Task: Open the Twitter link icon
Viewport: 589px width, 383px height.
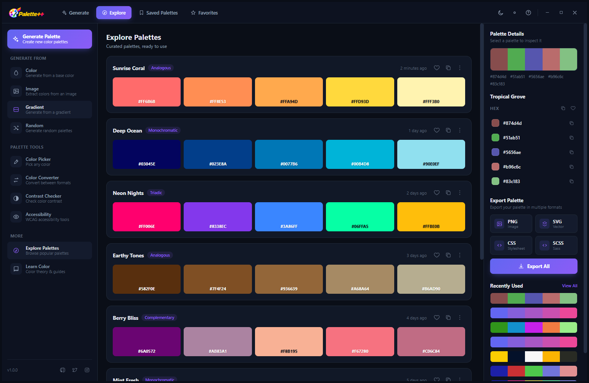Action: pos(75,370)
